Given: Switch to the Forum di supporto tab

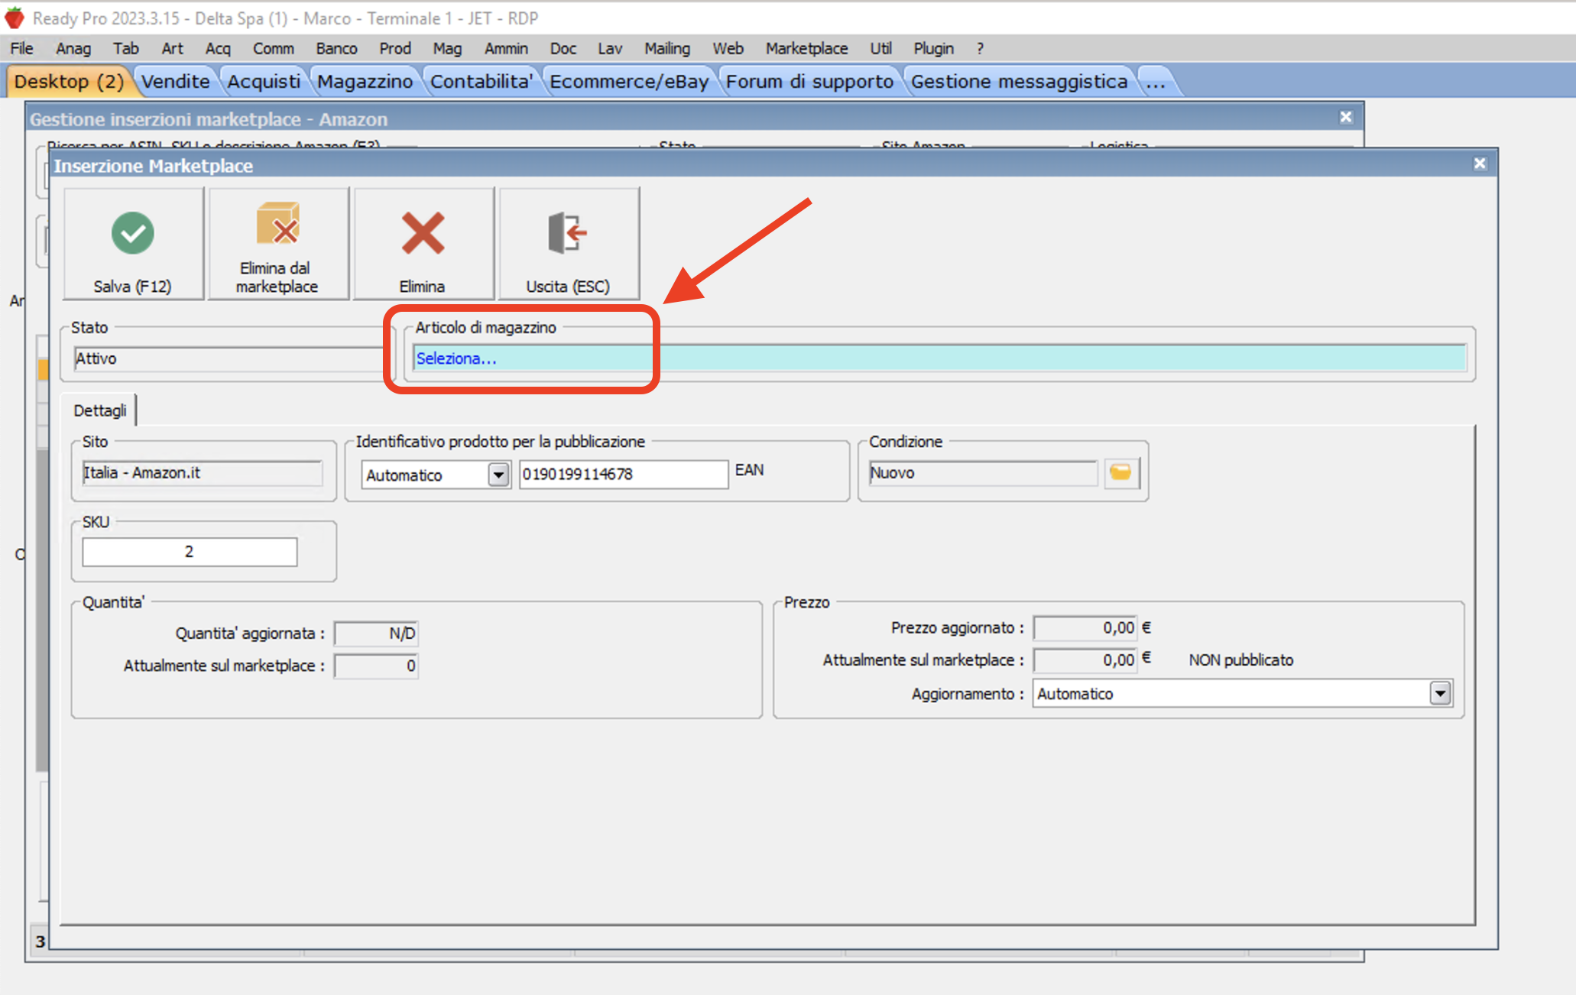Looking at the screenshot, I should [809, 81].
